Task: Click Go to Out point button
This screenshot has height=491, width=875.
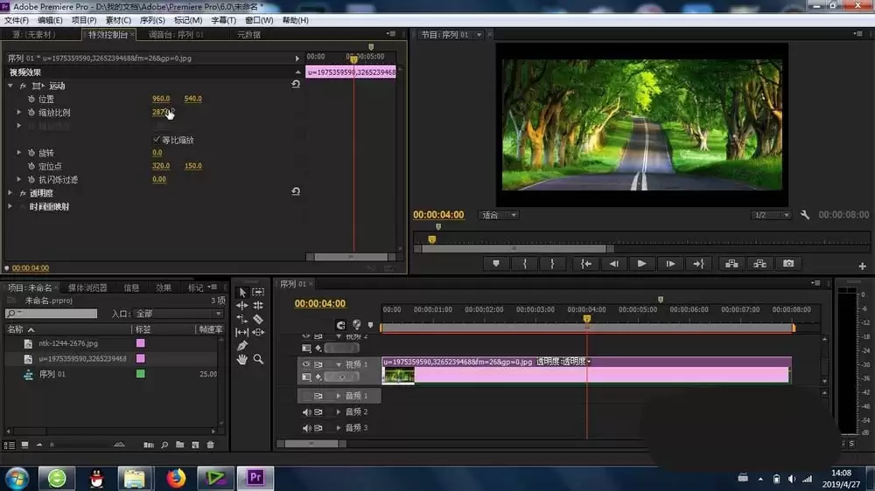Action: 698,264
